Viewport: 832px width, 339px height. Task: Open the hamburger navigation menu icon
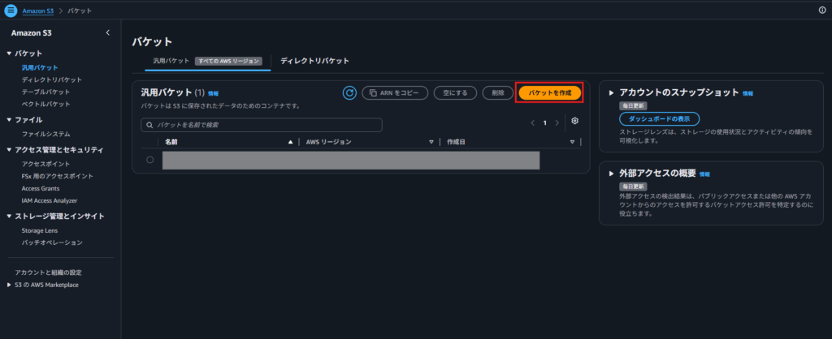pos(11,10)
